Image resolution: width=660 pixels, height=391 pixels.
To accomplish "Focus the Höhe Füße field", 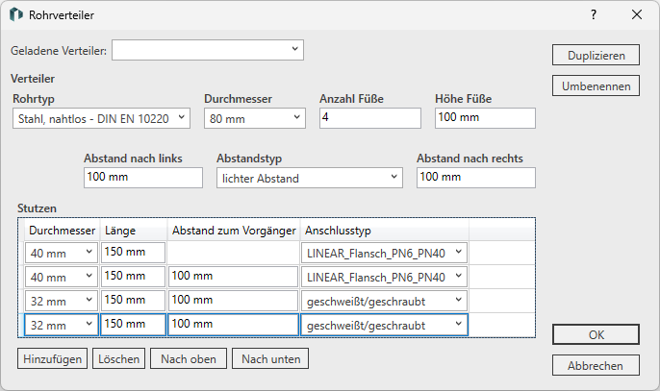I will [485, 118].
